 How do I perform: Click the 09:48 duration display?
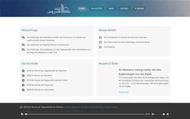(x=148, y=114)
